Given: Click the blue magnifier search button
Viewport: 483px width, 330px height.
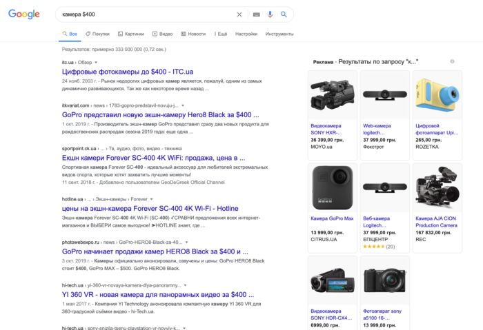Looking at the screenshot, I should click(x=284, y=14).
